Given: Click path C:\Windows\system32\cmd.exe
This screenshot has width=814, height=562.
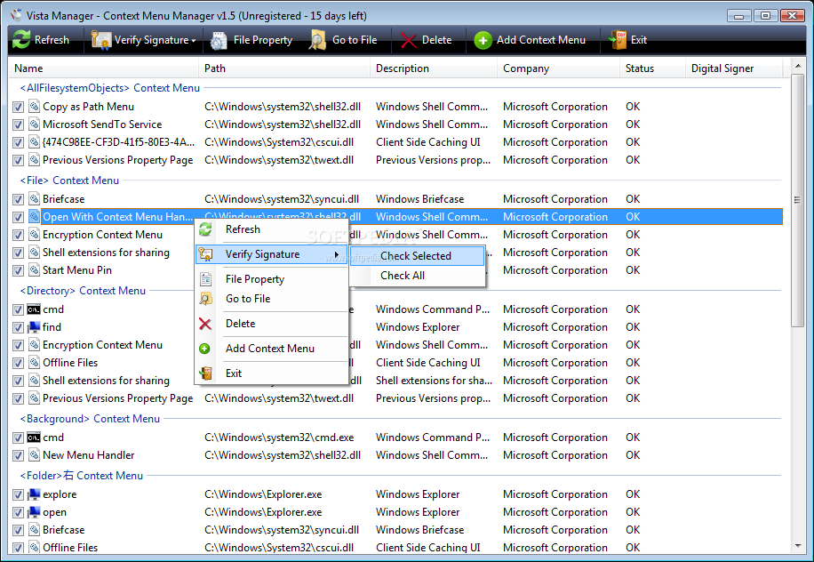Looking at the screenshot, I should tap(279, 438).
